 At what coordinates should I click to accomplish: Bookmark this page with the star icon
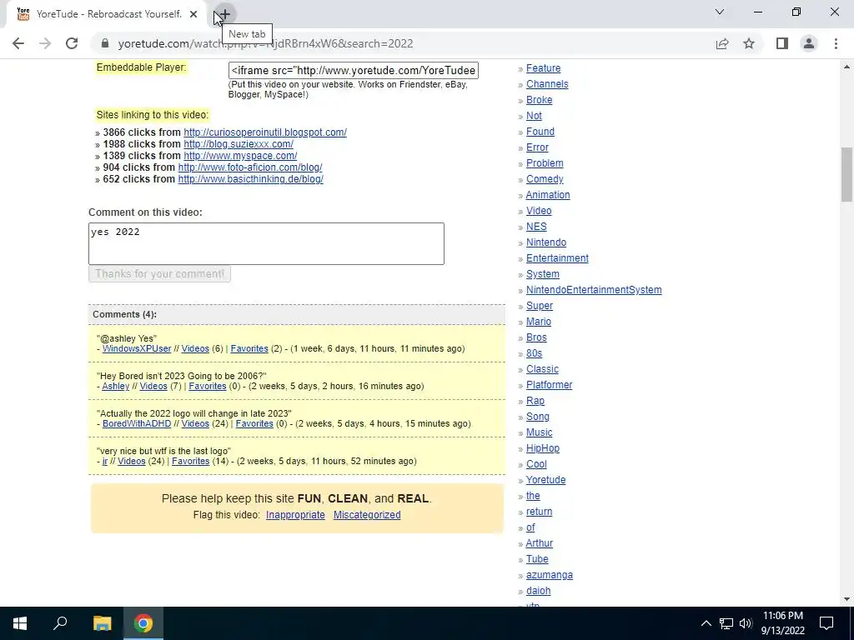[749, 43]
